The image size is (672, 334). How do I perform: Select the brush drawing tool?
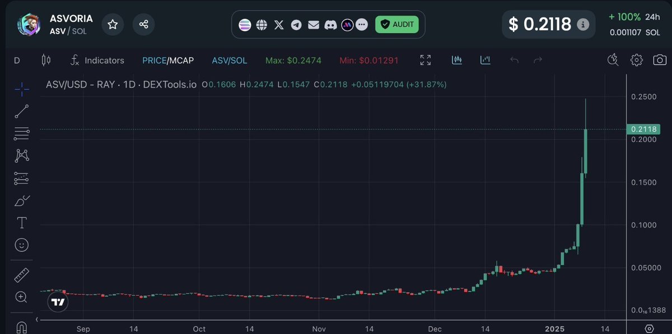click(x=22, y=200)
